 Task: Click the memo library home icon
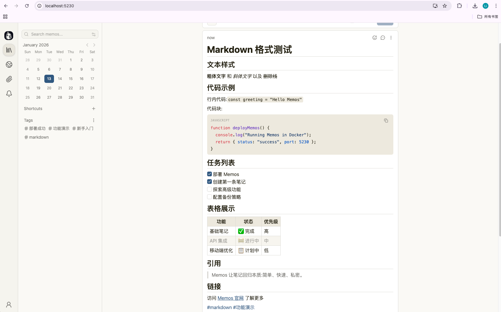click(9, 50)
